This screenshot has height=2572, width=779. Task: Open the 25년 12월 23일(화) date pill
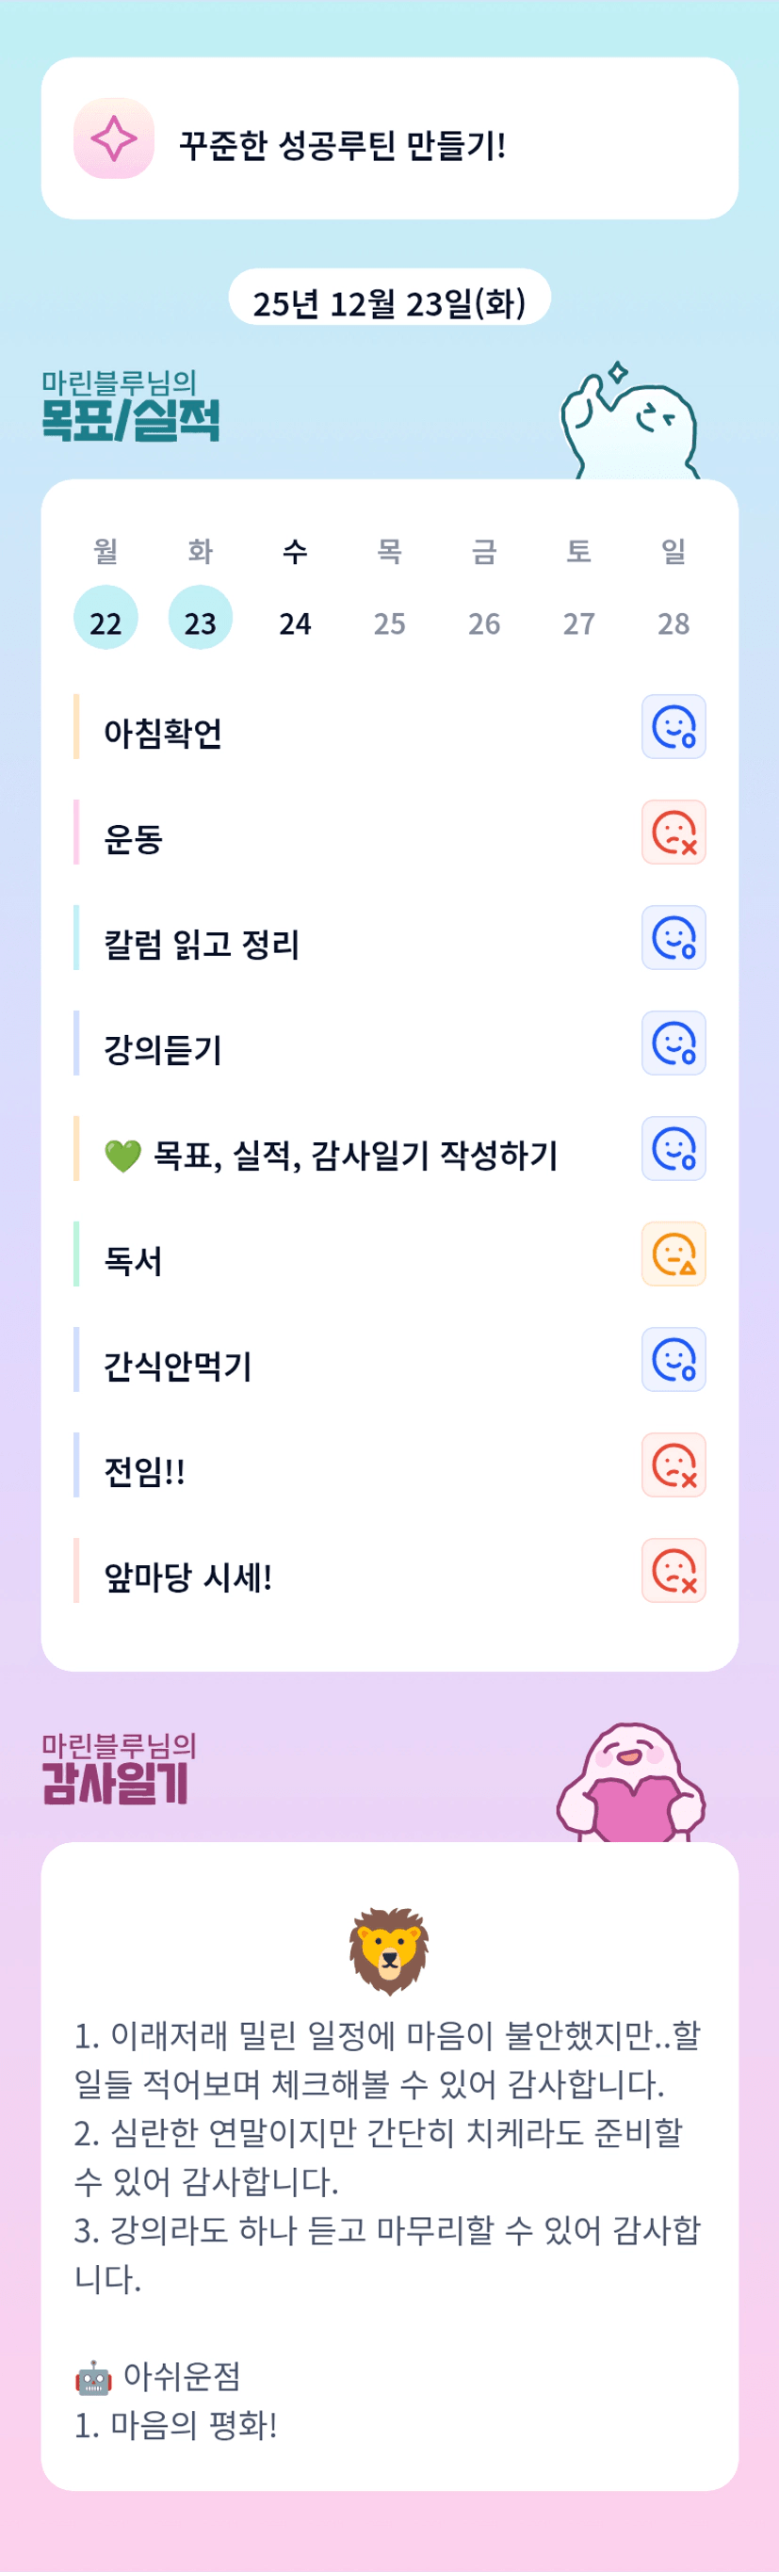[388, 299]
